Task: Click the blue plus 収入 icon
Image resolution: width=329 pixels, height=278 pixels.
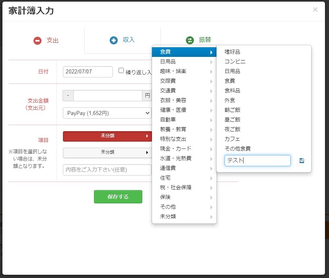Action: click(x=114, y=40)
